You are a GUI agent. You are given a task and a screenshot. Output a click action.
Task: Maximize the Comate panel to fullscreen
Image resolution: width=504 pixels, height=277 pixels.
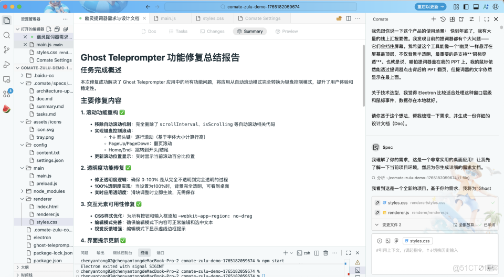point(487,19)
